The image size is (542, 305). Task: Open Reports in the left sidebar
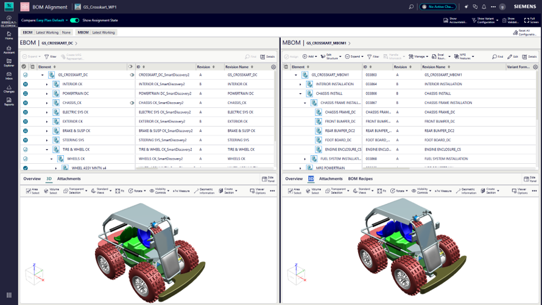pyautogui.click(x=9, y=102)
